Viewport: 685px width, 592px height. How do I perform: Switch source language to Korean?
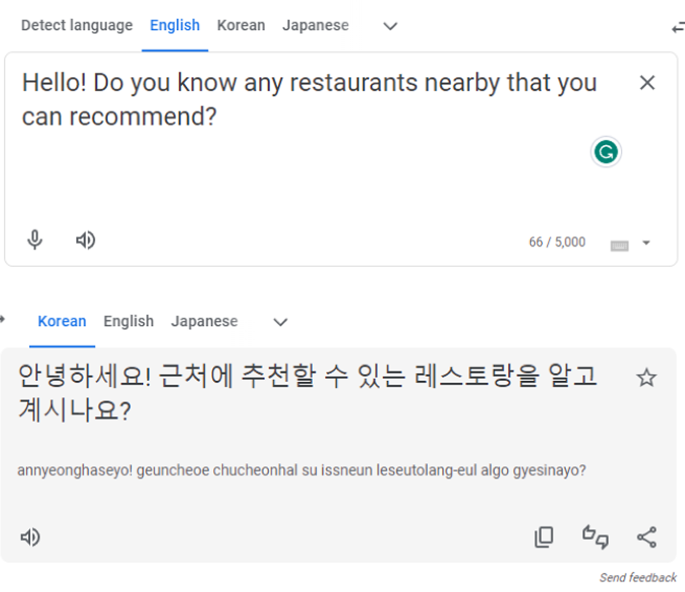pos(241,25)
